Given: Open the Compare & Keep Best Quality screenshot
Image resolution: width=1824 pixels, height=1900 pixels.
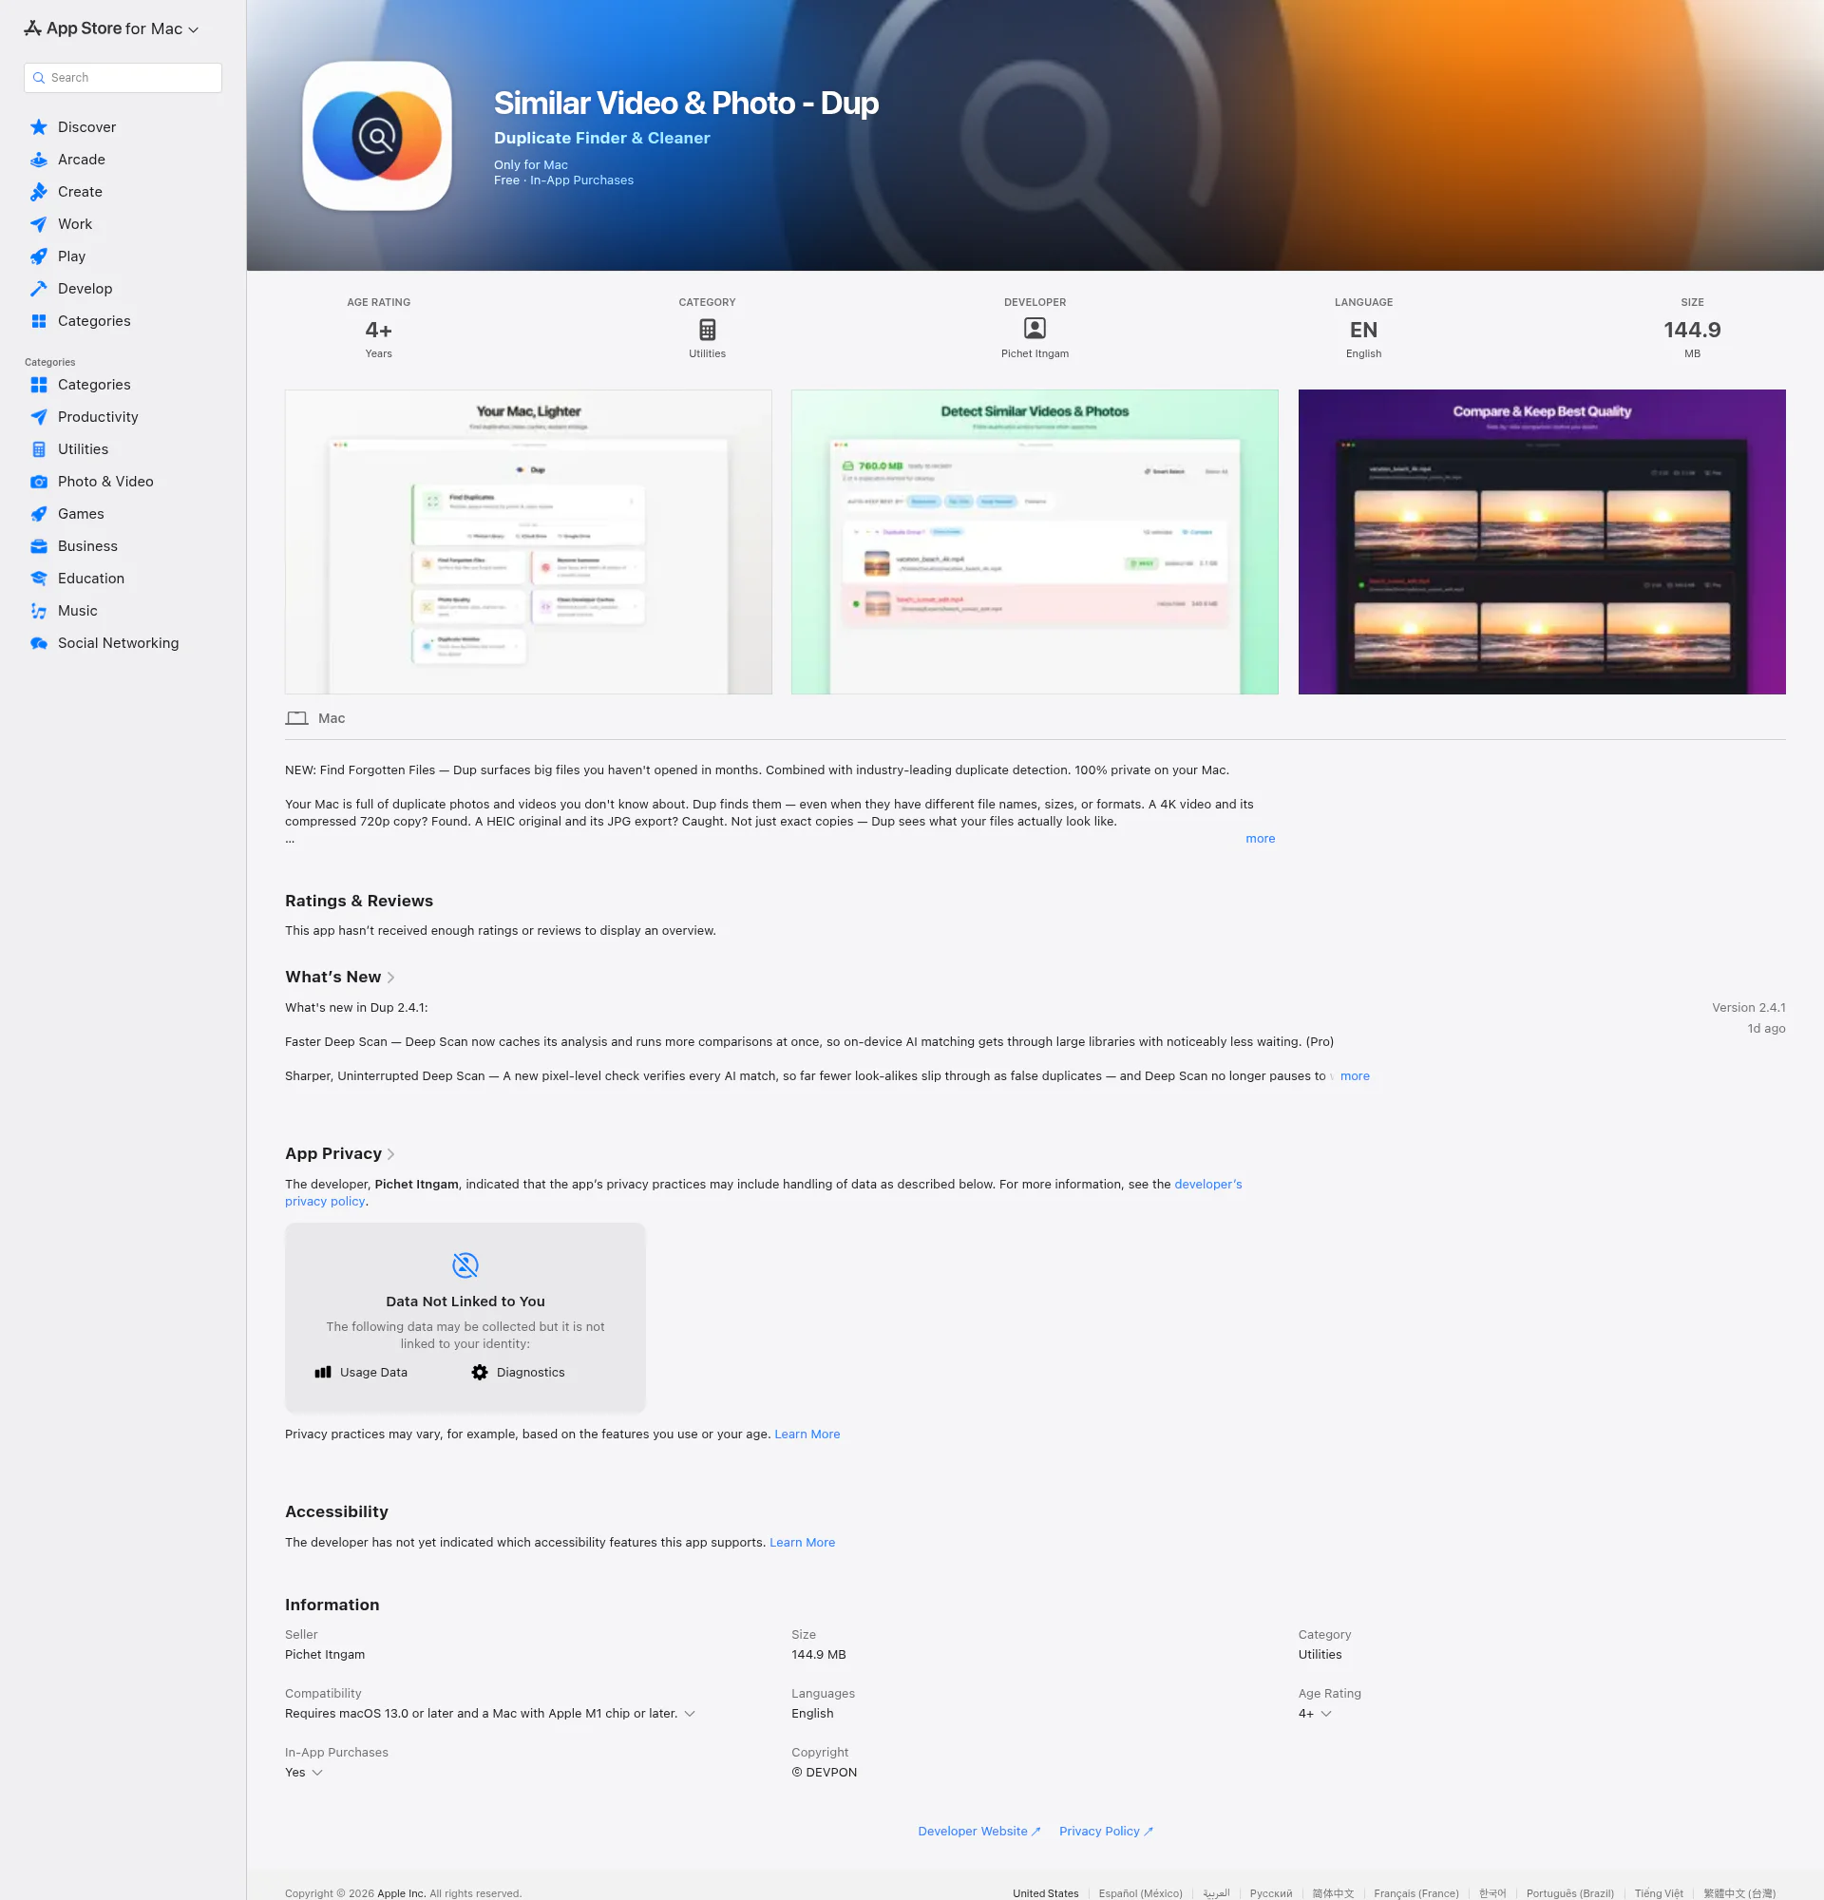Looking at the screenshot, I should click(x=1541, y=541).
